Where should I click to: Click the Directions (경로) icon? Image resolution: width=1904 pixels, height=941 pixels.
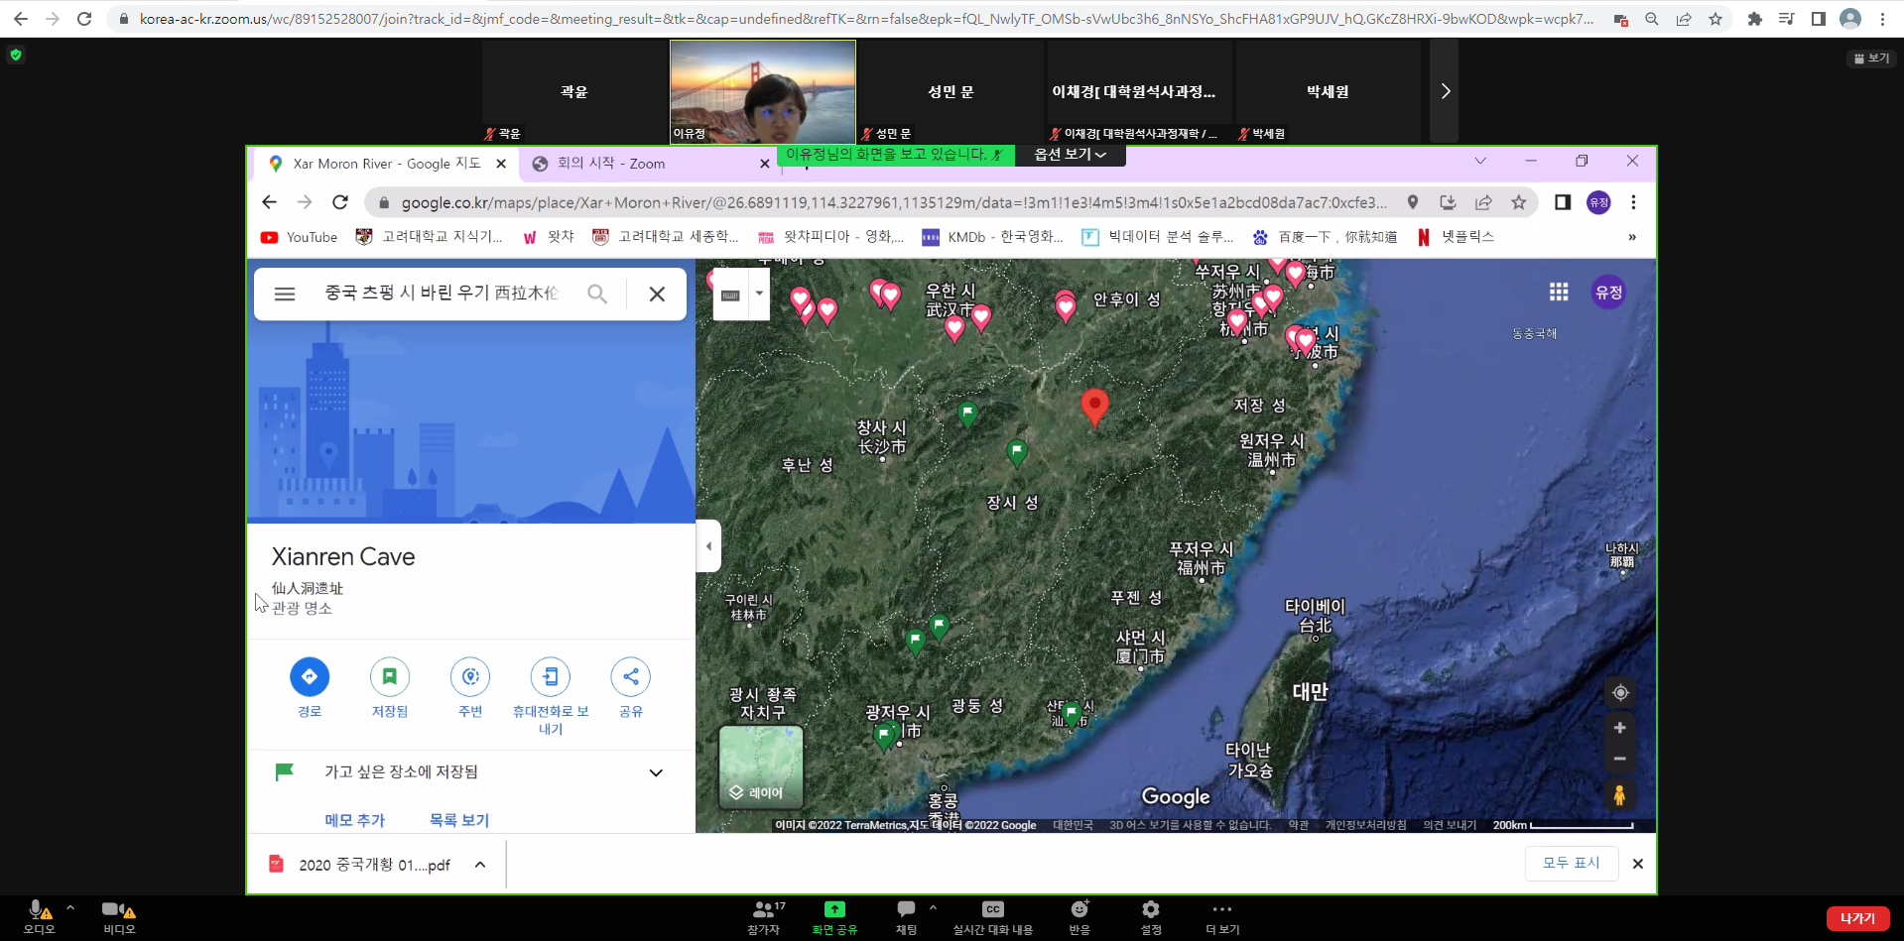(x=310, y=677)
